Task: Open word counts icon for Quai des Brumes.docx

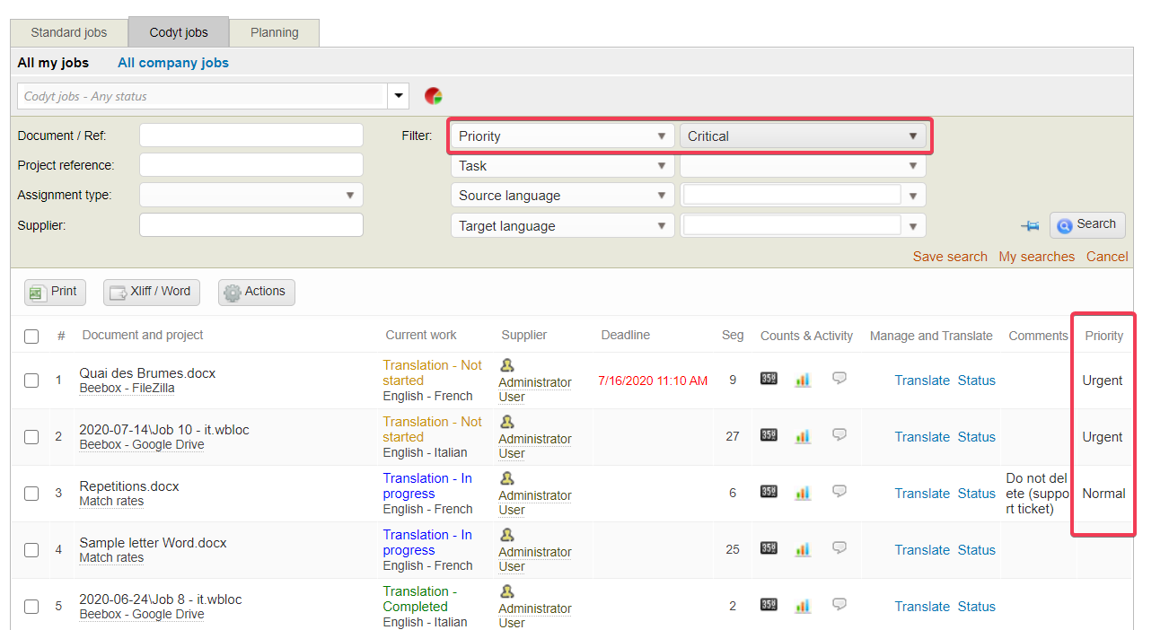Action: point(769,379)
